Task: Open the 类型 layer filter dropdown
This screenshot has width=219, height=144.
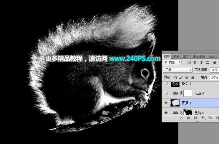Action: pyautogui.click(x=172, y=63)
